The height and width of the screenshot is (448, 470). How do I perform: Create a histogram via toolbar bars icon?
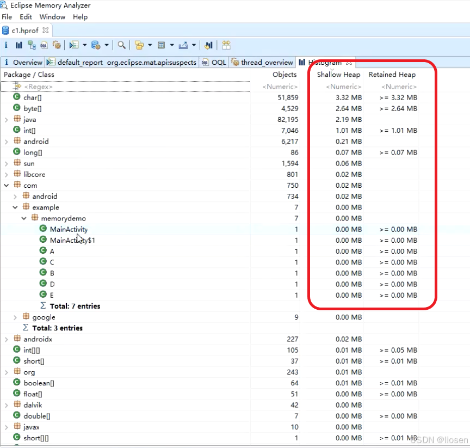click(19, 45)
